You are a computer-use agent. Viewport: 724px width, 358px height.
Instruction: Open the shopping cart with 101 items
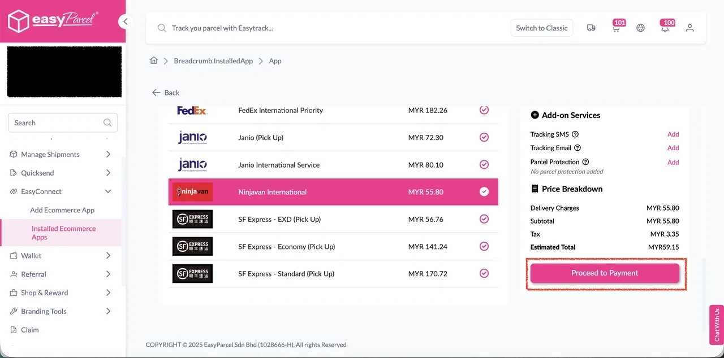click(617, 28)
